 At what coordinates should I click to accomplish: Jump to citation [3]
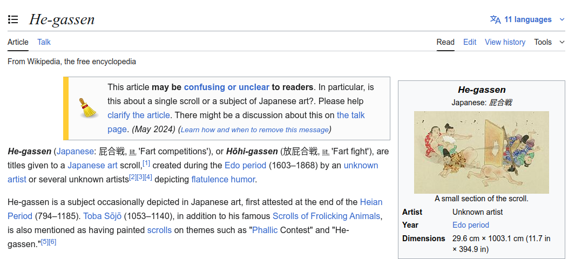140,178
